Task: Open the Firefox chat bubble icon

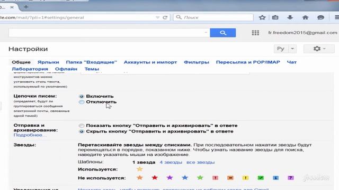Action: pyautogui.click(x=320, y=17)
